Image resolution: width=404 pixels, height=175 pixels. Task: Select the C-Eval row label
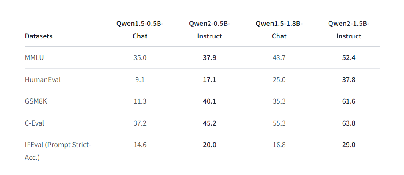coord(35,123)
